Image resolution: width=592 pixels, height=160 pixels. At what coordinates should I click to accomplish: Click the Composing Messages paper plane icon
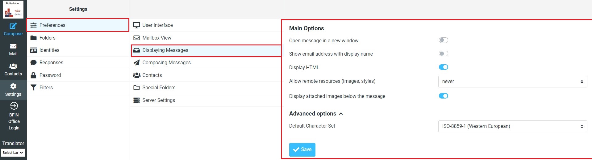click(136, 63)
